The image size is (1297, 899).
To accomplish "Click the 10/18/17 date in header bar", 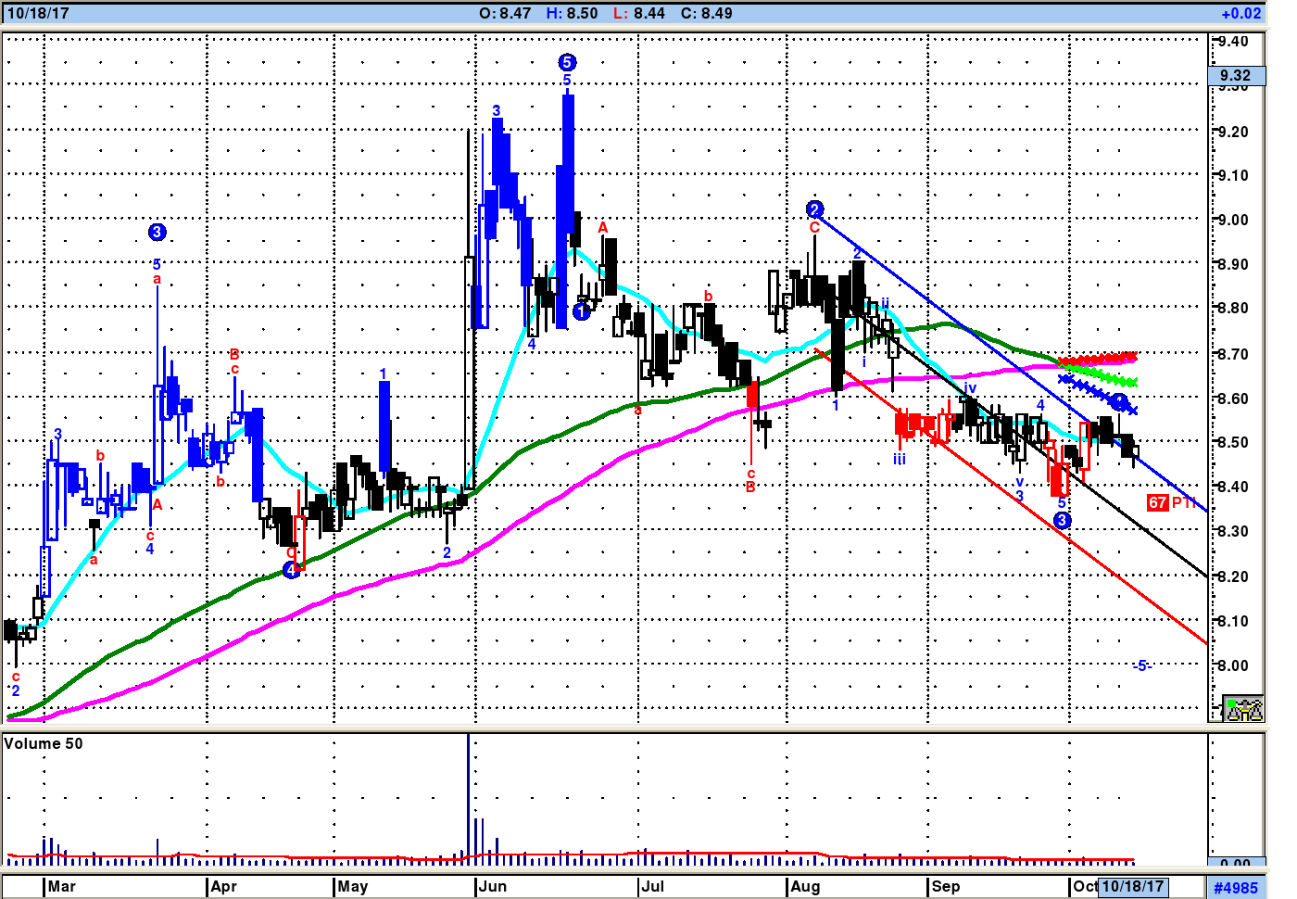I will (38, 13).
